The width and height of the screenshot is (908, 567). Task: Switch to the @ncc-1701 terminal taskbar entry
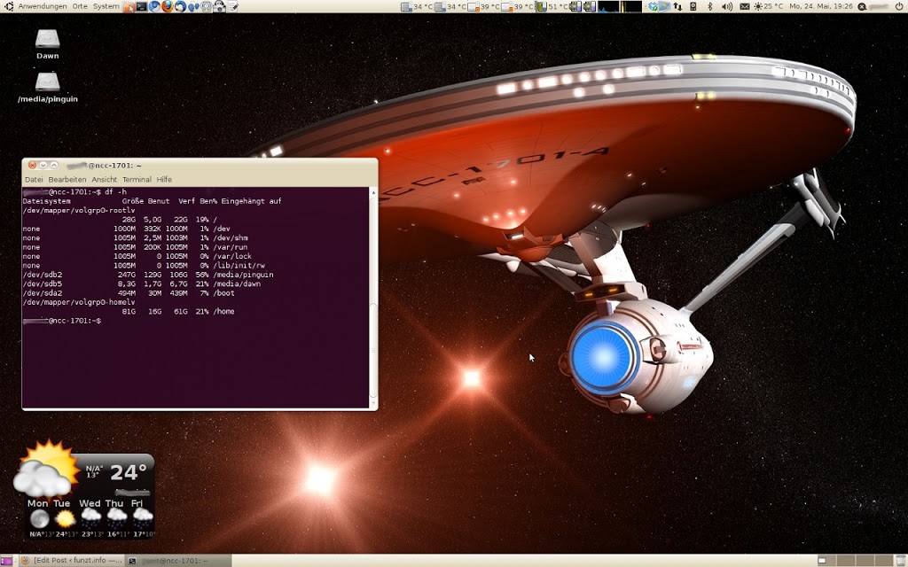tap(177, 560)
